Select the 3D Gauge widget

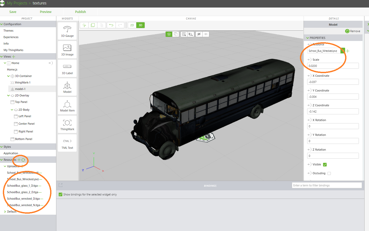coord(67,31)
